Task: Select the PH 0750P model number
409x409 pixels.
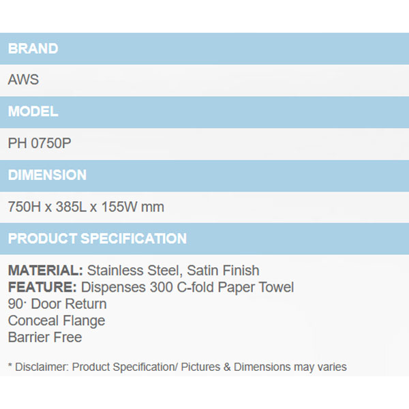Action: [39, 143]
